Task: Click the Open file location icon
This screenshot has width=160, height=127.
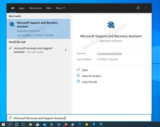Action: (x=78, y=76)
